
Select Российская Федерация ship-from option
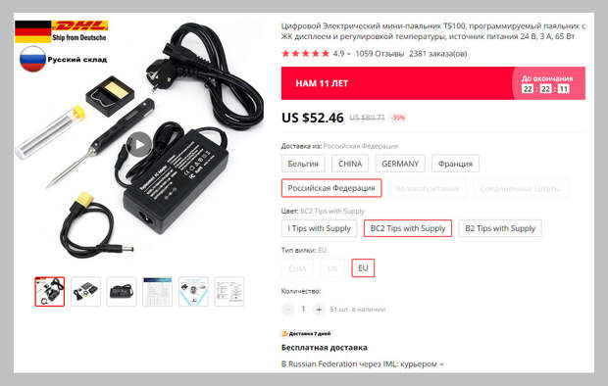[331, 188]
